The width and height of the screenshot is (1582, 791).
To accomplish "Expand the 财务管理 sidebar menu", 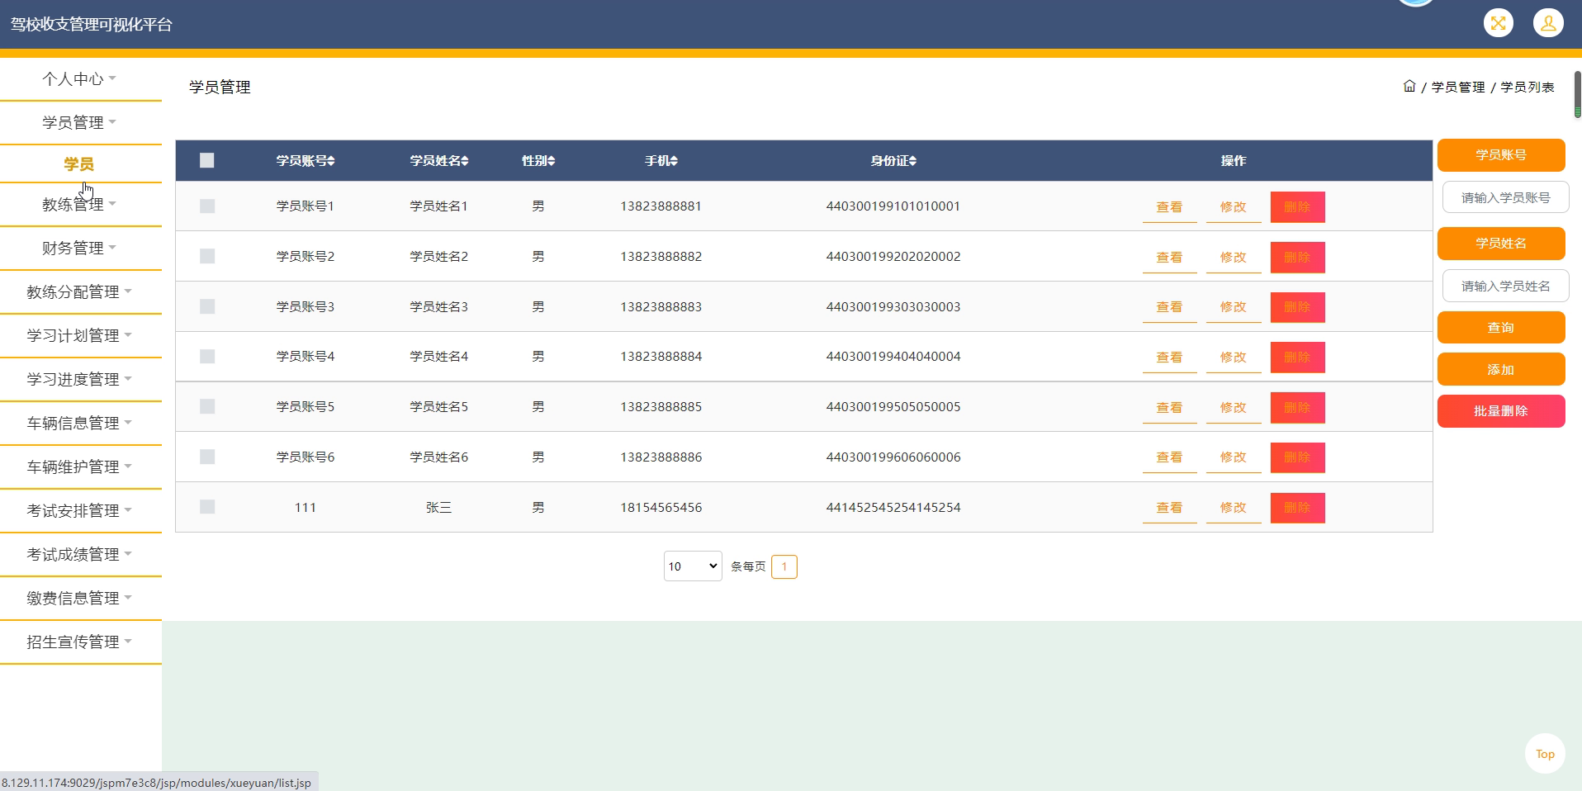I will pos(80,248).
